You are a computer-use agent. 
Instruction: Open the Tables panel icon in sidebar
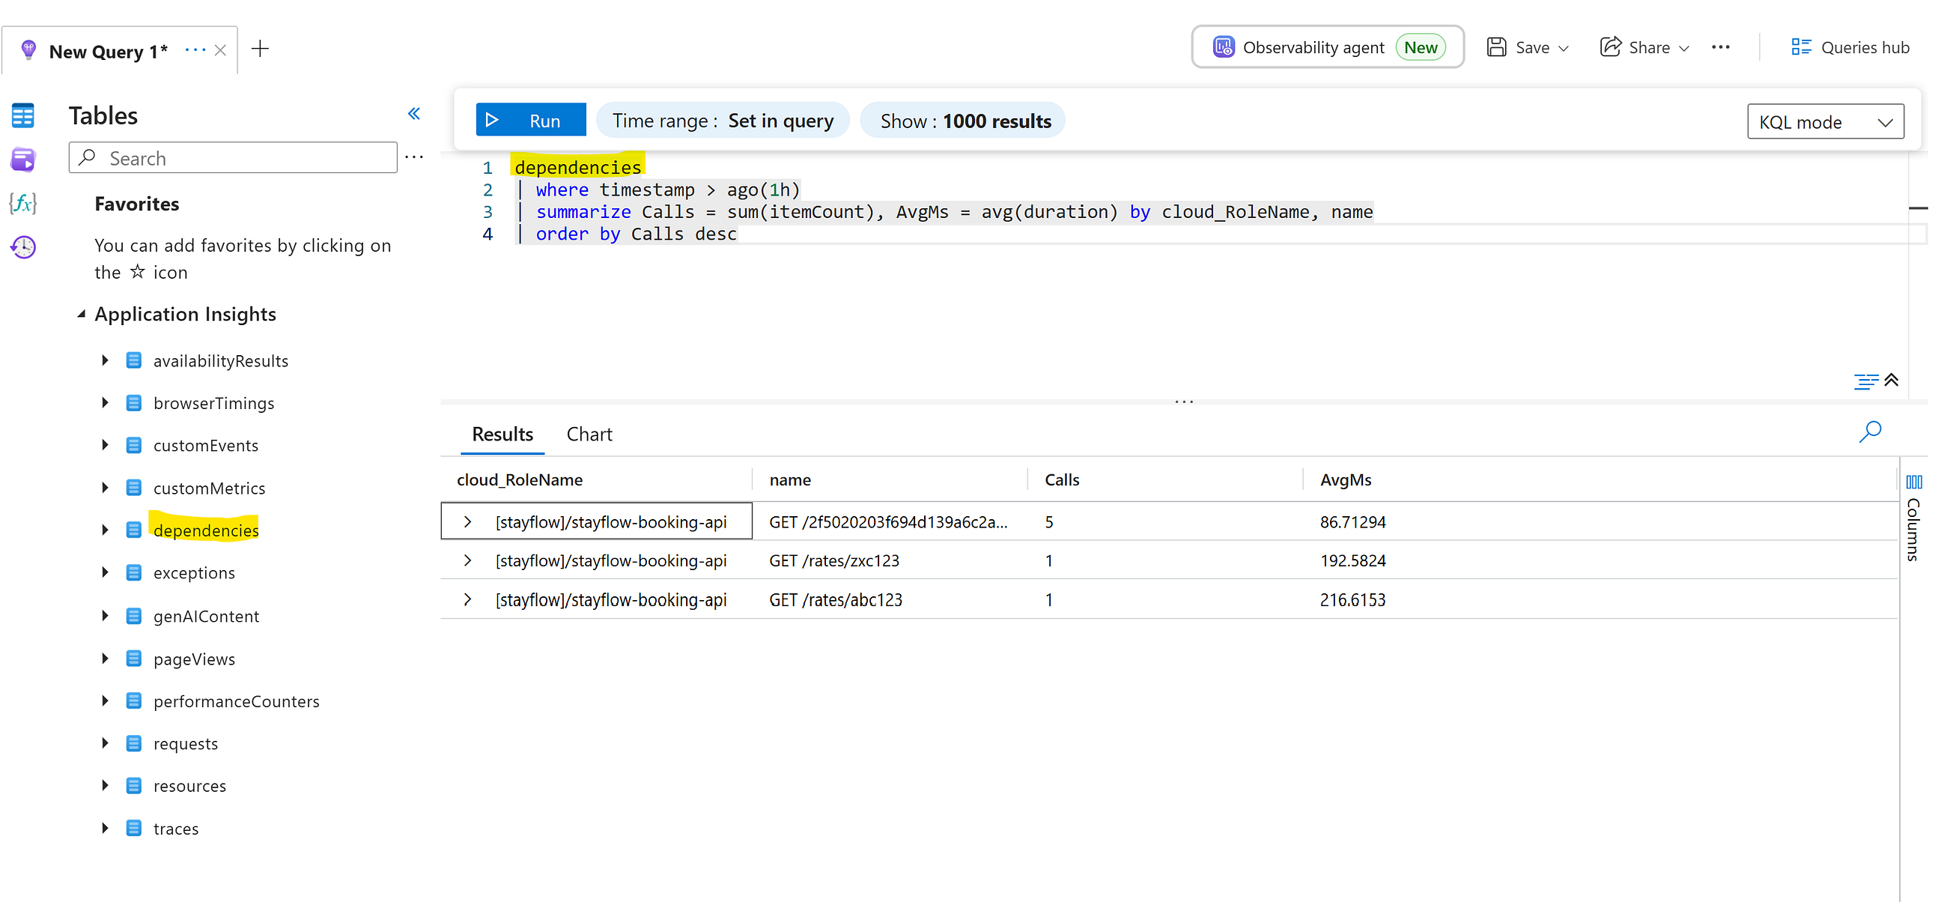tap(22, 115)
